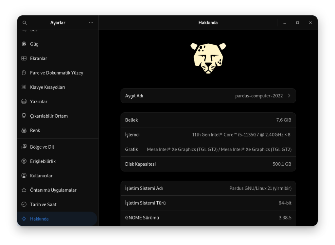Screen dimensions: 335x245
Task: Click Pardus GNU/Linux 21 (yirmibir) value
Action: [x=260, y=188]
